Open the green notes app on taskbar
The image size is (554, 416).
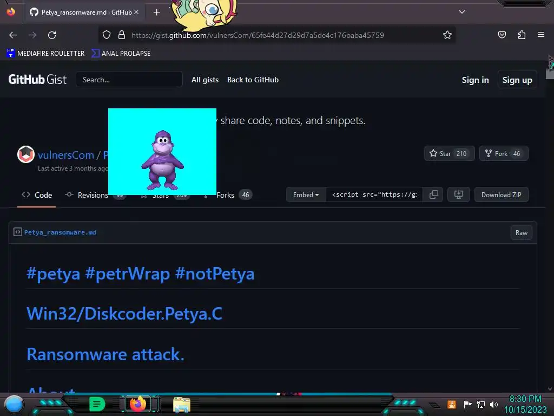click(x=97, y=404)
